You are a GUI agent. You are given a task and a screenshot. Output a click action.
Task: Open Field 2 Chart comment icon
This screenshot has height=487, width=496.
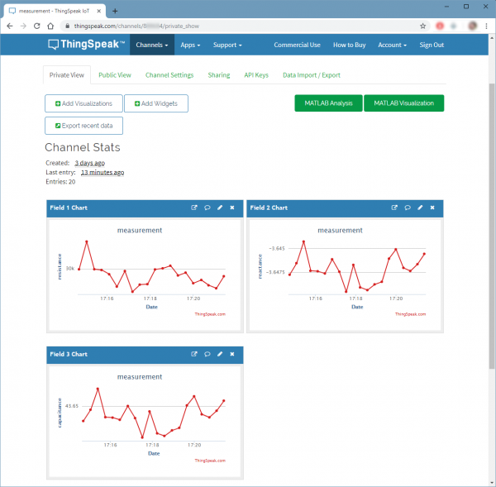coord(408,208)
